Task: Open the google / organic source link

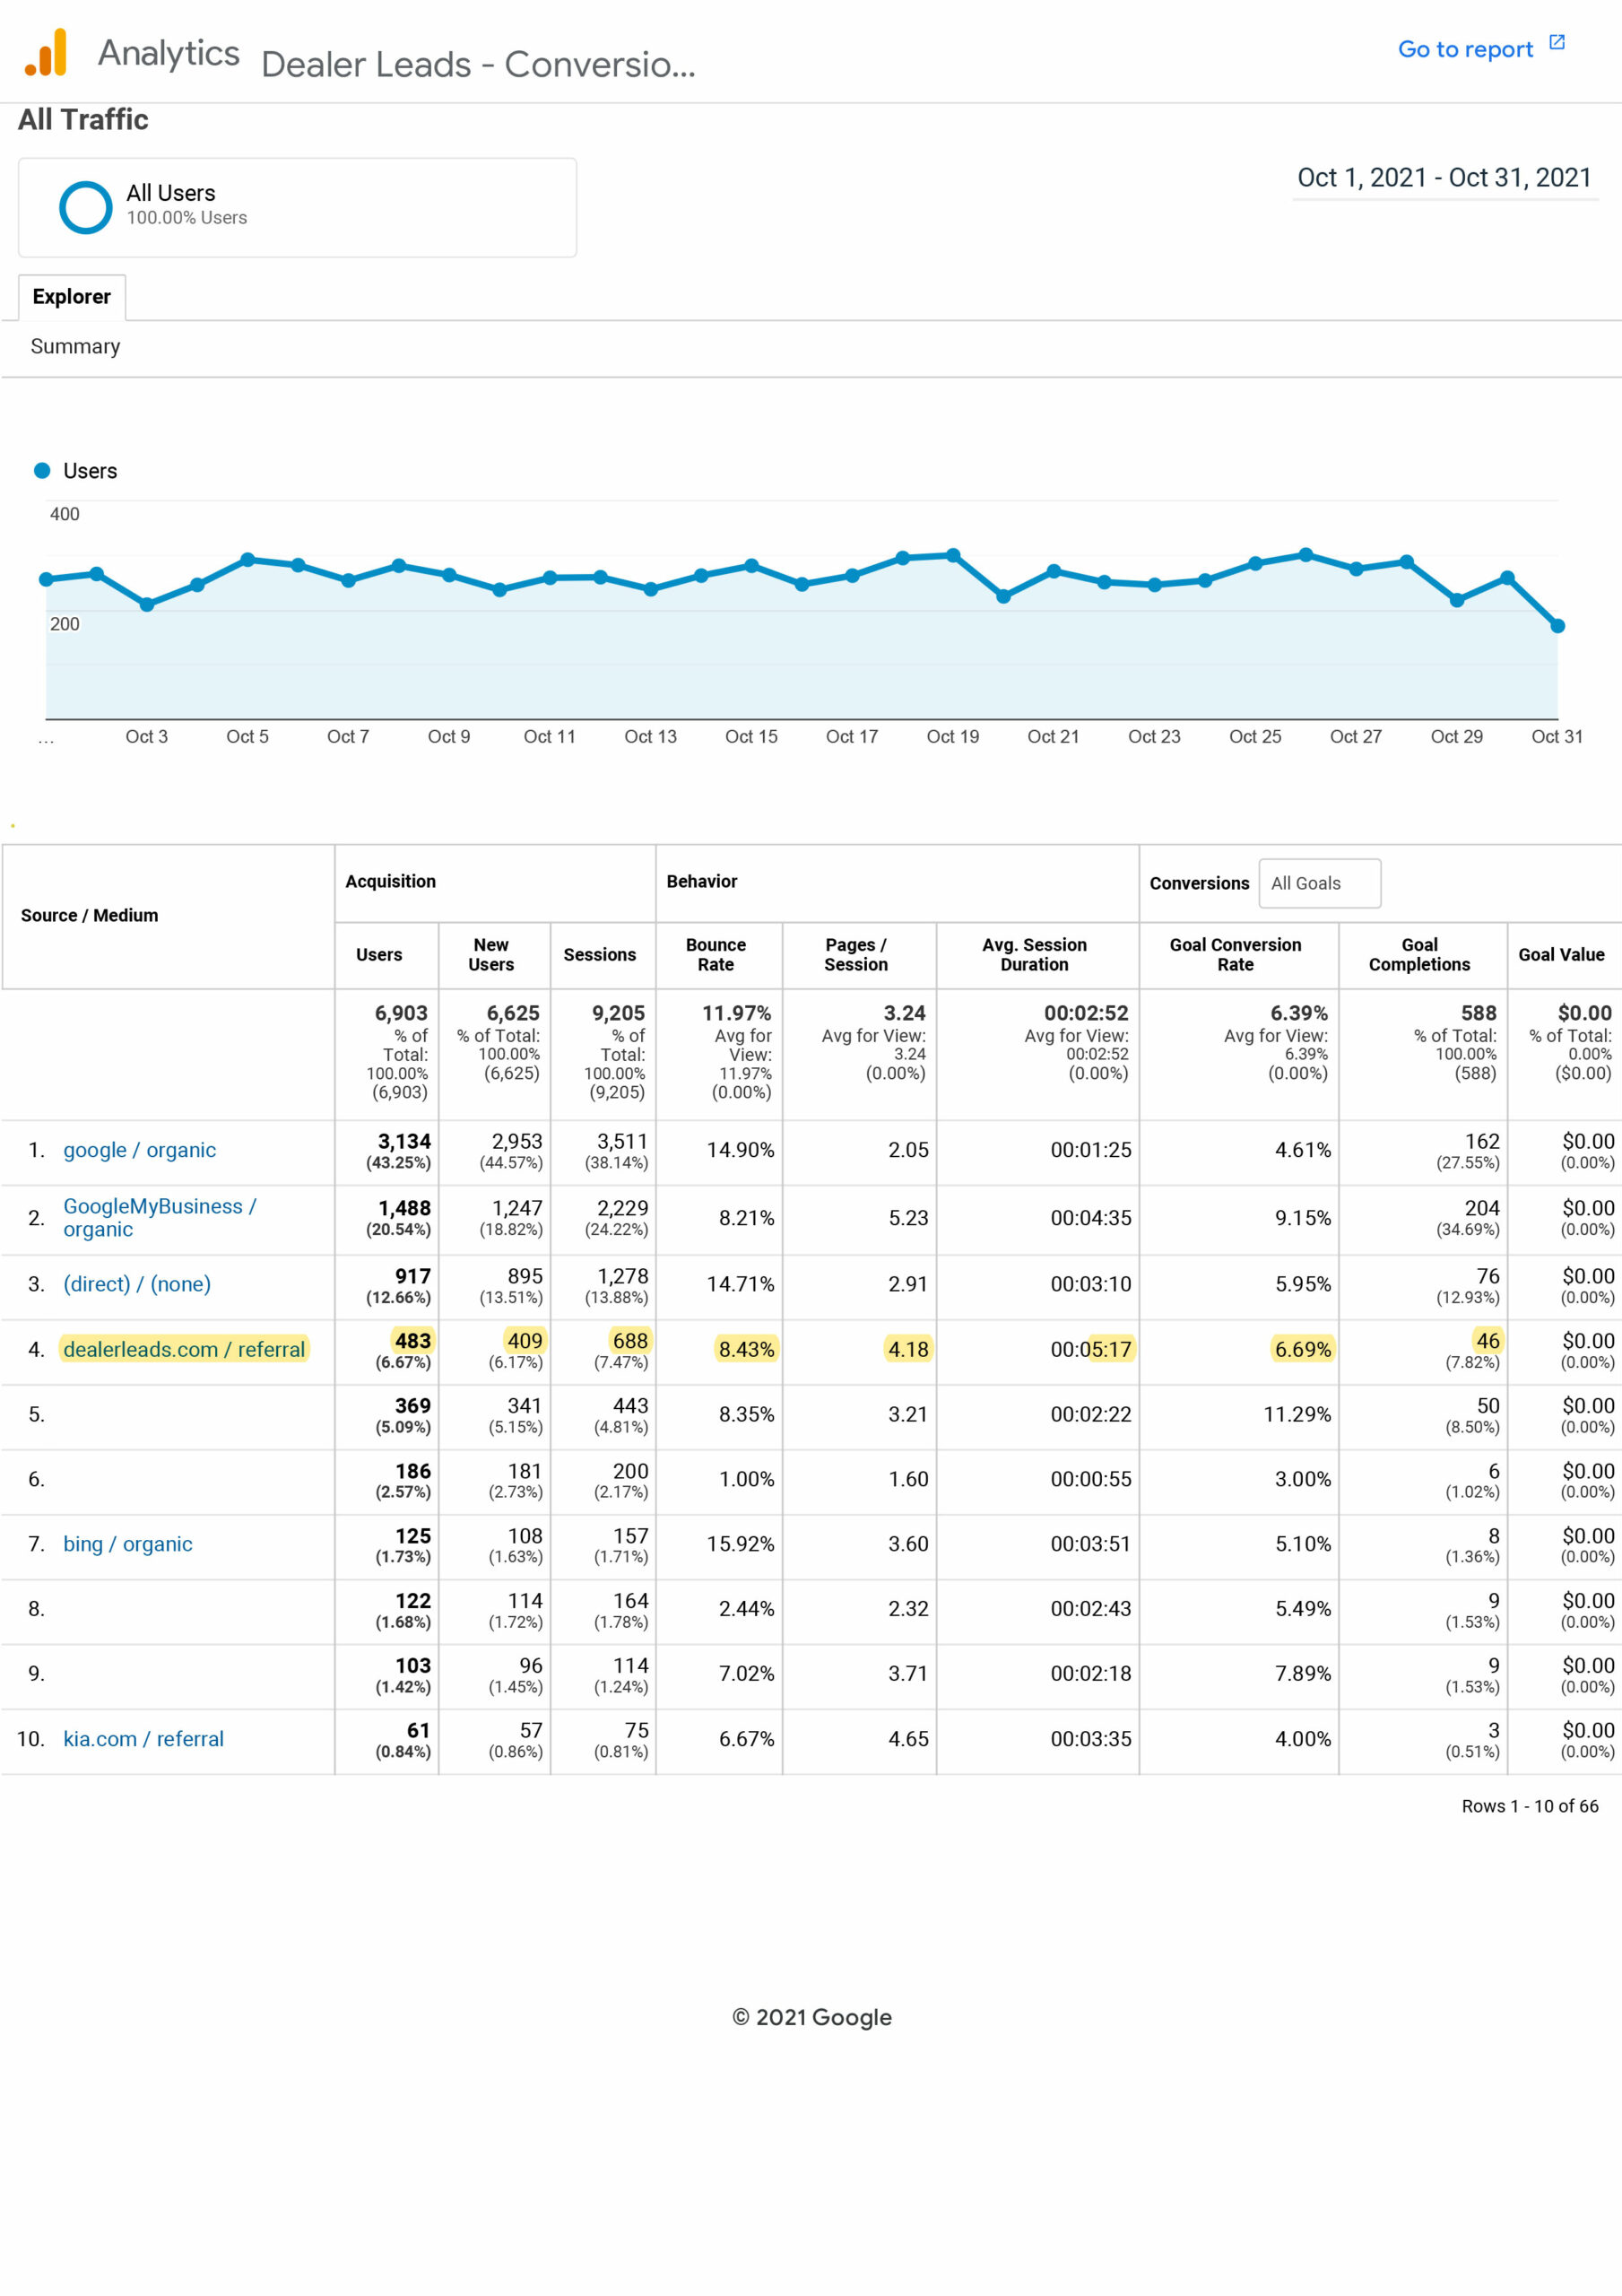Action: pos(139,1150)
